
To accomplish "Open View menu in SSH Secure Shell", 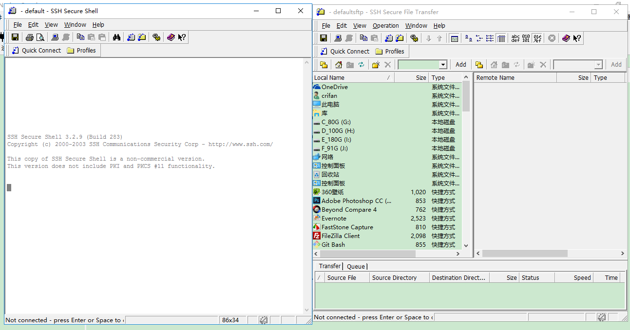I will point(51,24).
